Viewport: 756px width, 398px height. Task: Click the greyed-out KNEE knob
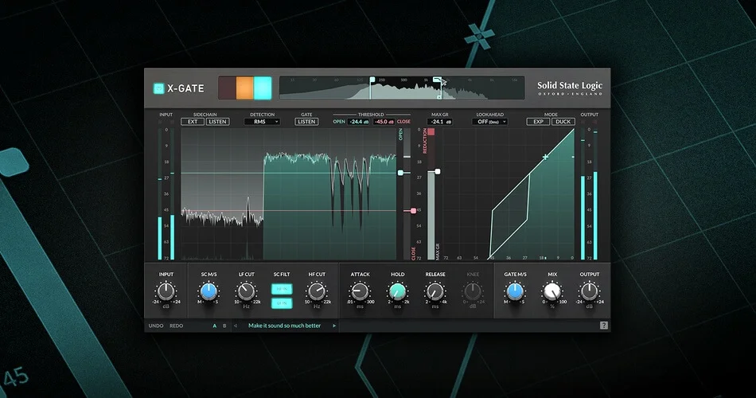point(473,291)
